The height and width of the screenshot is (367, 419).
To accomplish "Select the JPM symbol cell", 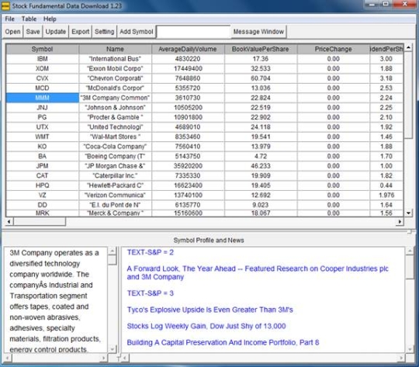I will 42,166.
